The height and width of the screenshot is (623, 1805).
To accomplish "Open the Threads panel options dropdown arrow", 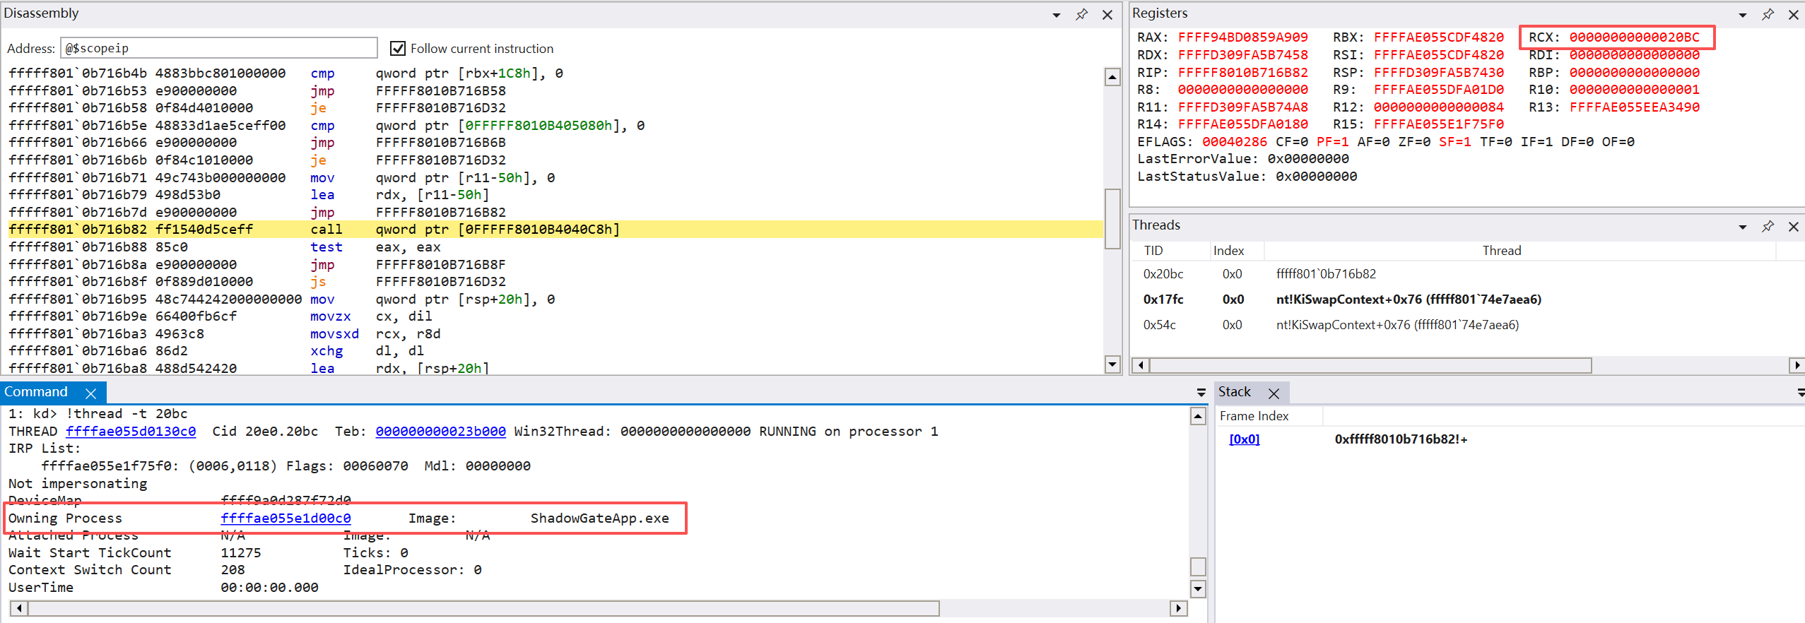I will pyautogui.click(x=1743, y=227).
